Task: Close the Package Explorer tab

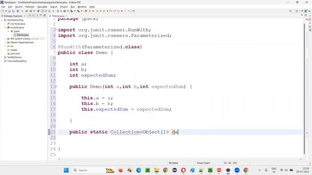Action: [x=25, y=16]
